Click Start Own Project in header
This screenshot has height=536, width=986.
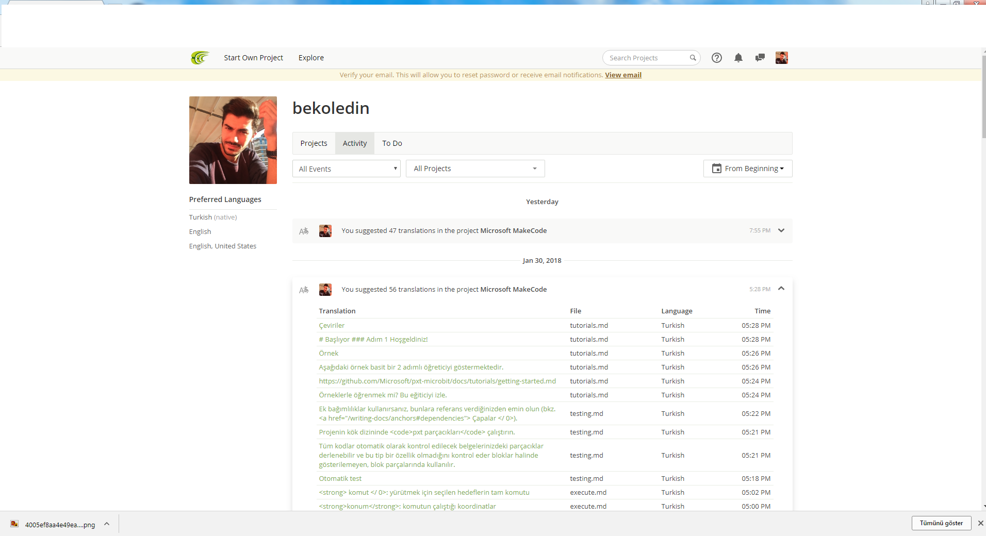(253, 58)
